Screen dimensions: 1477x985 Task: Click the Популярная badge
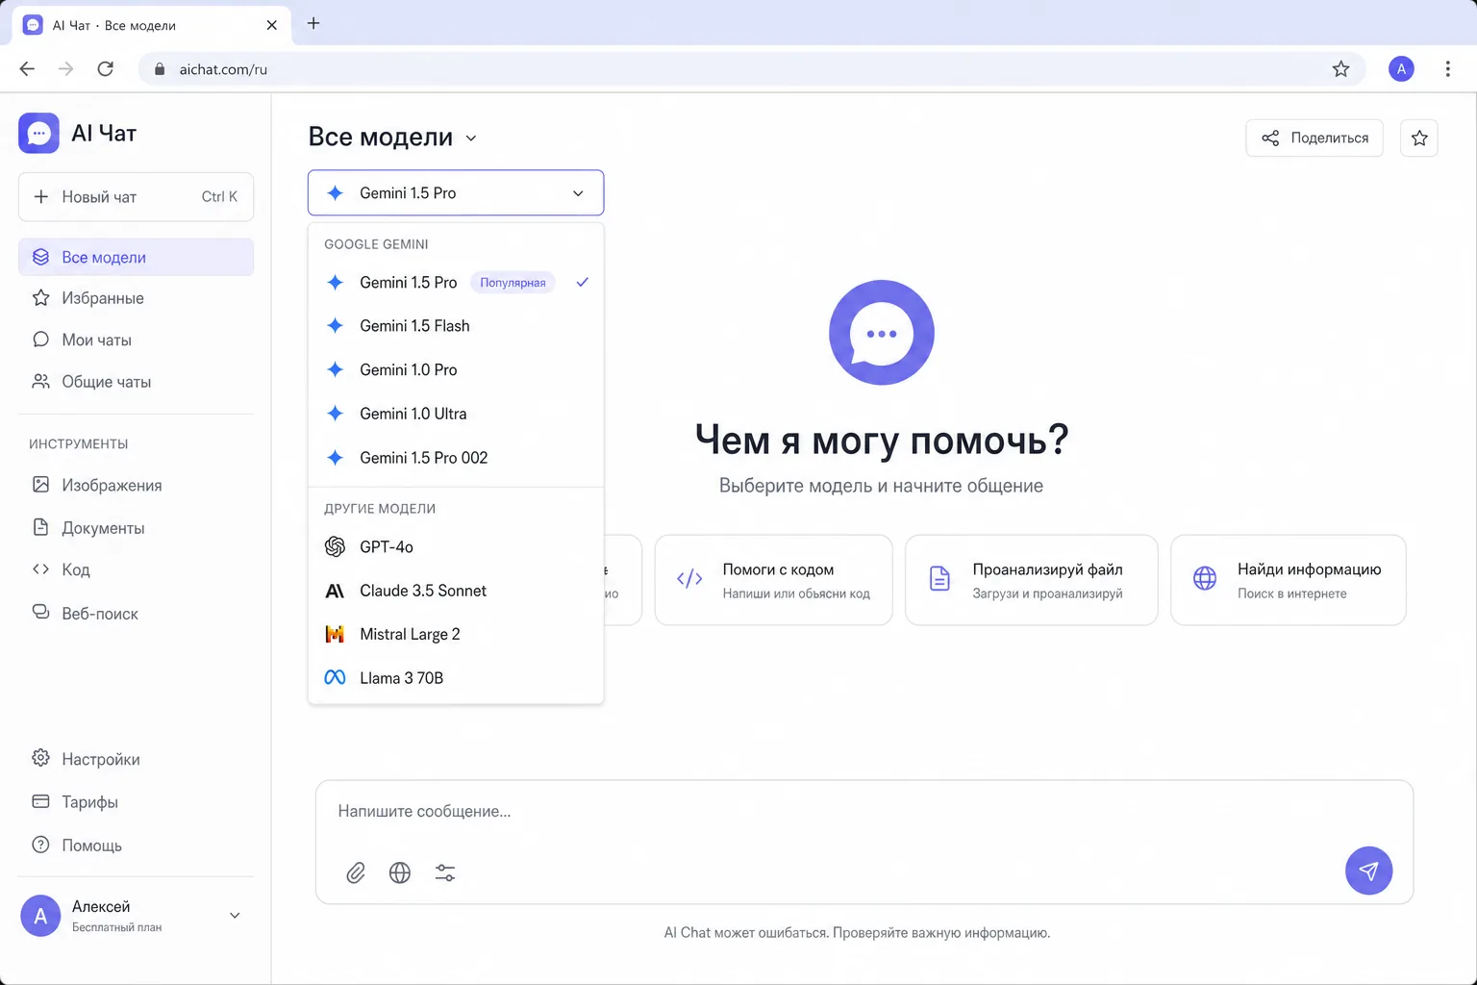[513, 283]
